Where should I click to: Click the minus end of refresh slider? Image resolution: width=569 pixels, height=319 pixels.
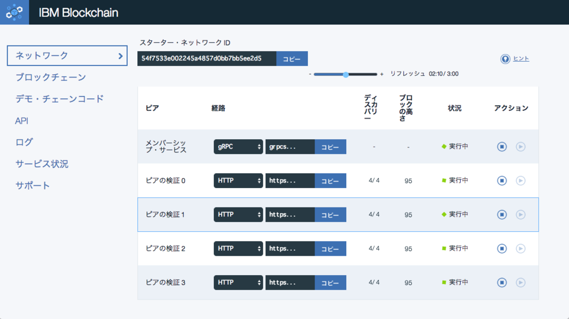pyautogui.click(x=310, y=74)
